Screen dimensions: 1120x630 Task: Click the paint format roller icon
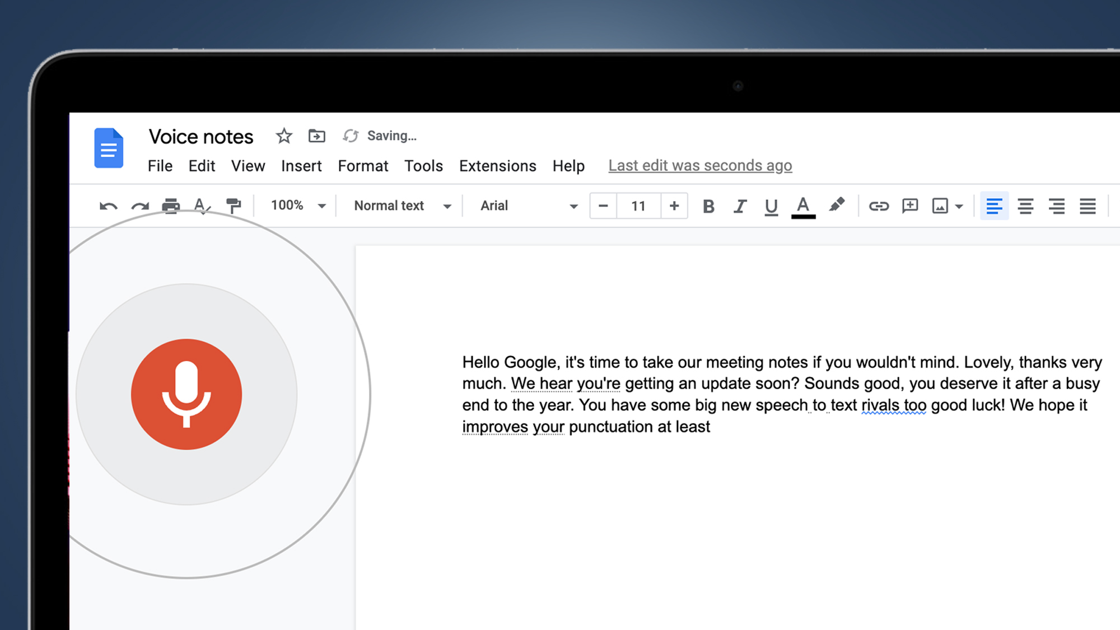coord(234,206)
